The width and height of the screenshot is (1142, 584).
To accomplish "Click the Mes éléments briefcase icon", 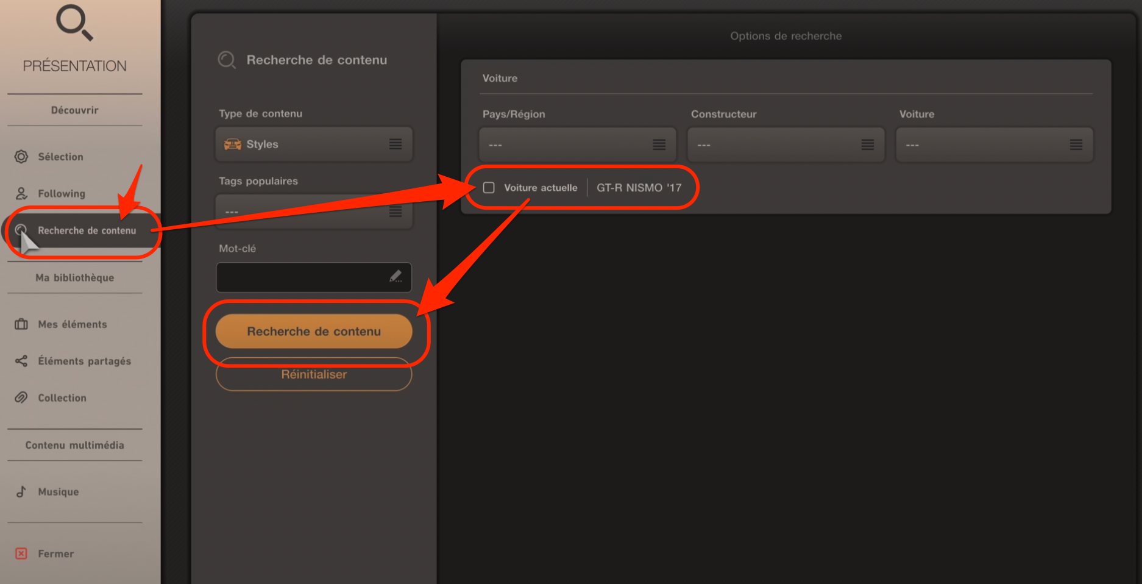I will click(21, 324).
